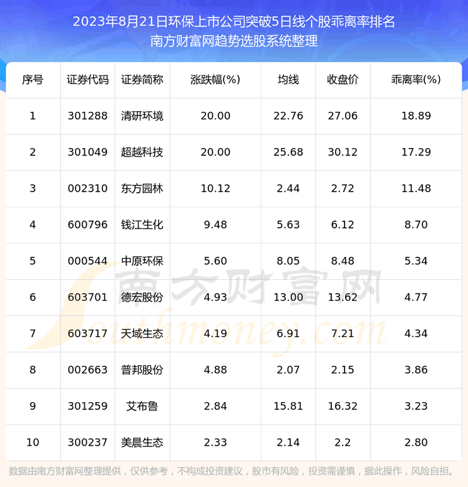Click moving average 25.68
This screenshot has width=468, height=487.
click(288, 152)
